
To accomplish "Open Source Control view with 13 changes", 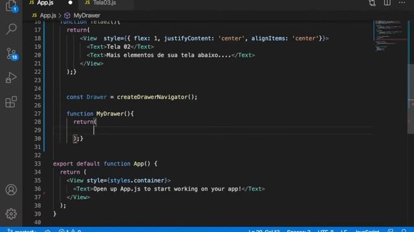I will (12, 54).
